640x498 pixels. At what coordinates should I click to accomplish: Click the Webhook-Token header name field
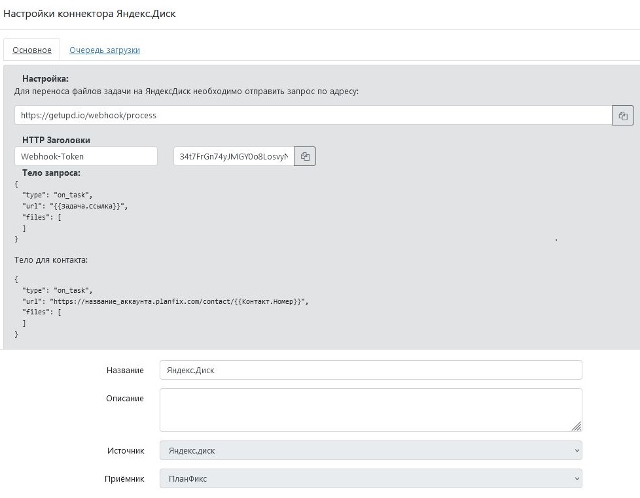[86, 156]
